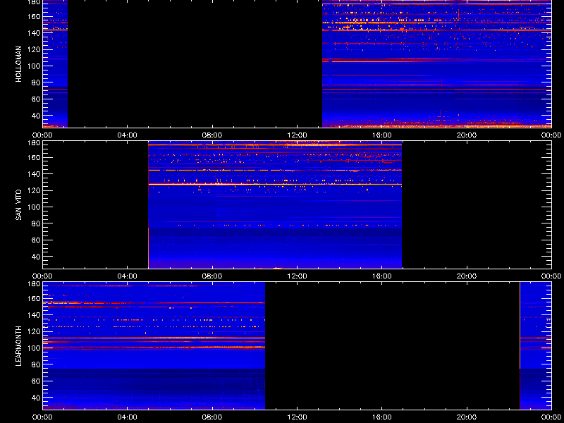Click the San Vito spectrogram data region
The image size is (564, 423).
[275, 204]
